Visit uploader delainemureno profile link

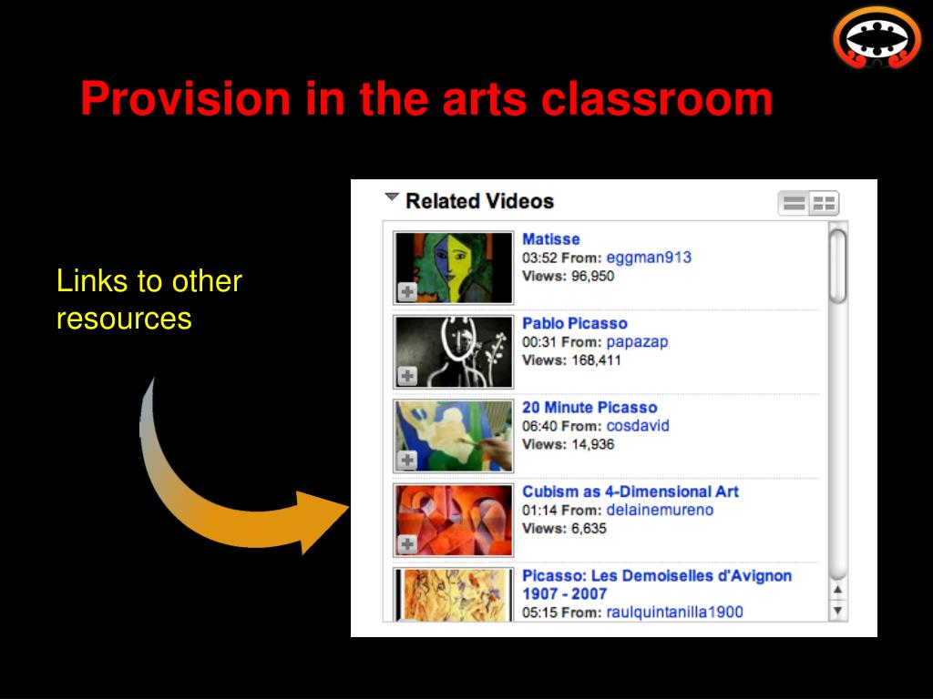(660, 510)
